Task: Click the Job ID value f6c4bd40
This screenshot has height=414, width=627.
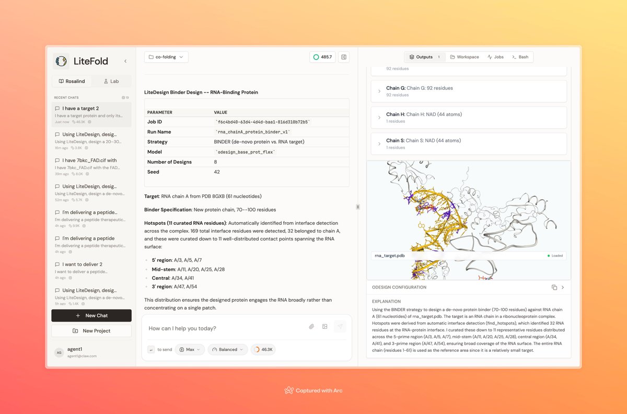Action: [263, 122]
